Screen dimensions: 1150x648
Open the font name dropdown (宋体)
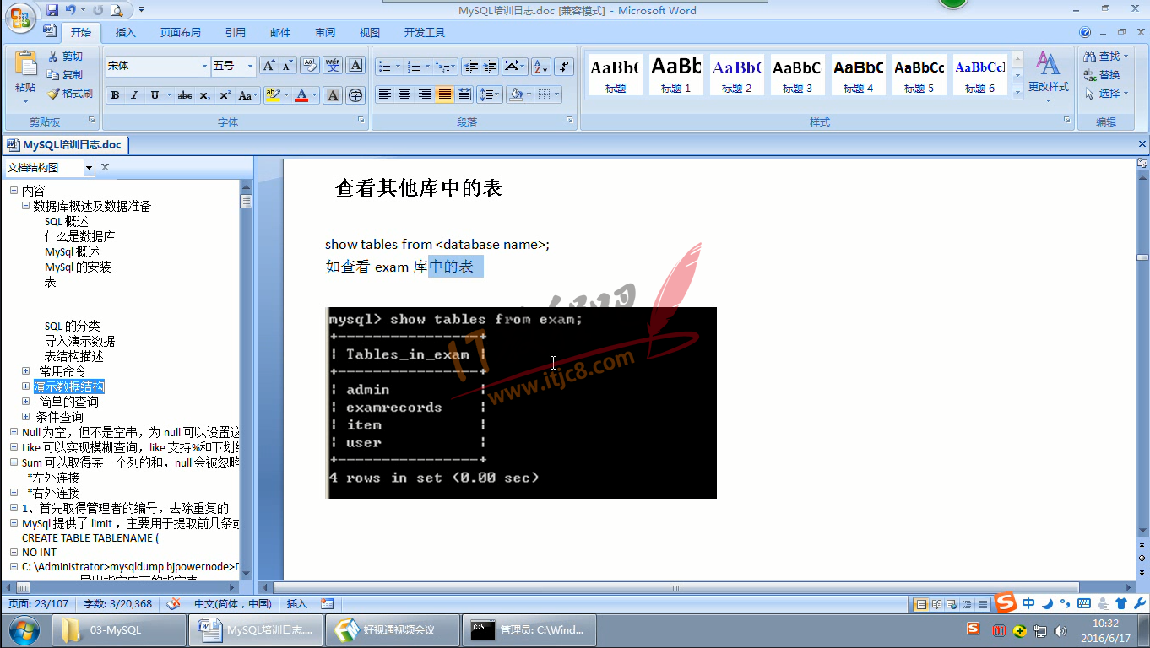204,66
